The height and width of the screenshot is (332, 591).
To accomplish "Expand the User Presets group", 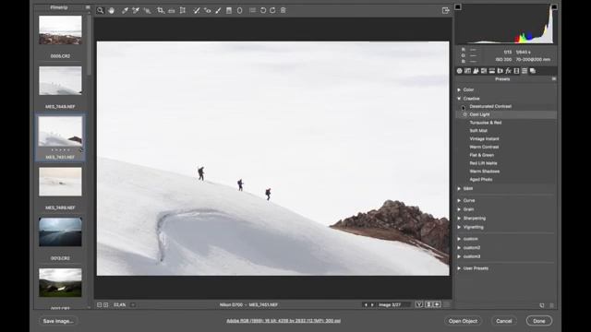I will tap(459, 268).
